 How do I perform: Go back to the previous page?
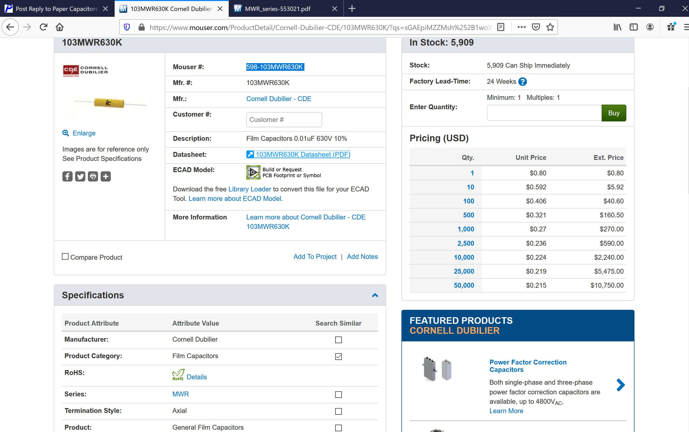10,27
